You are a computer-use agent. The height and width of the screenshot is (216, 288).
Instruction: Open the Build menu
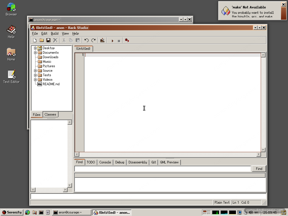tap(55, 33)
